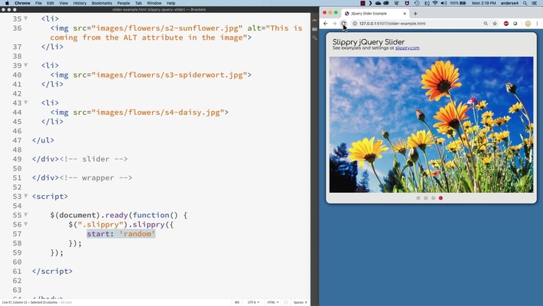
Task: Open the UTF-8 encoding dropdown
Action: (x=253, y=302)
